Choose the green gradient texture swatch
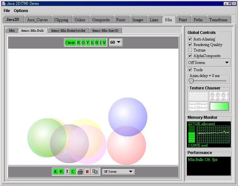238x186 pixels. click(219, 106)
